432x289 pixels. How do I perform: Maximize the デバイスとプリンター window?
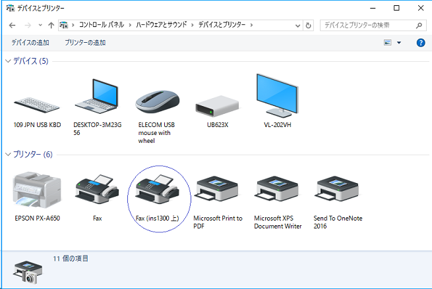click(396, 8)
